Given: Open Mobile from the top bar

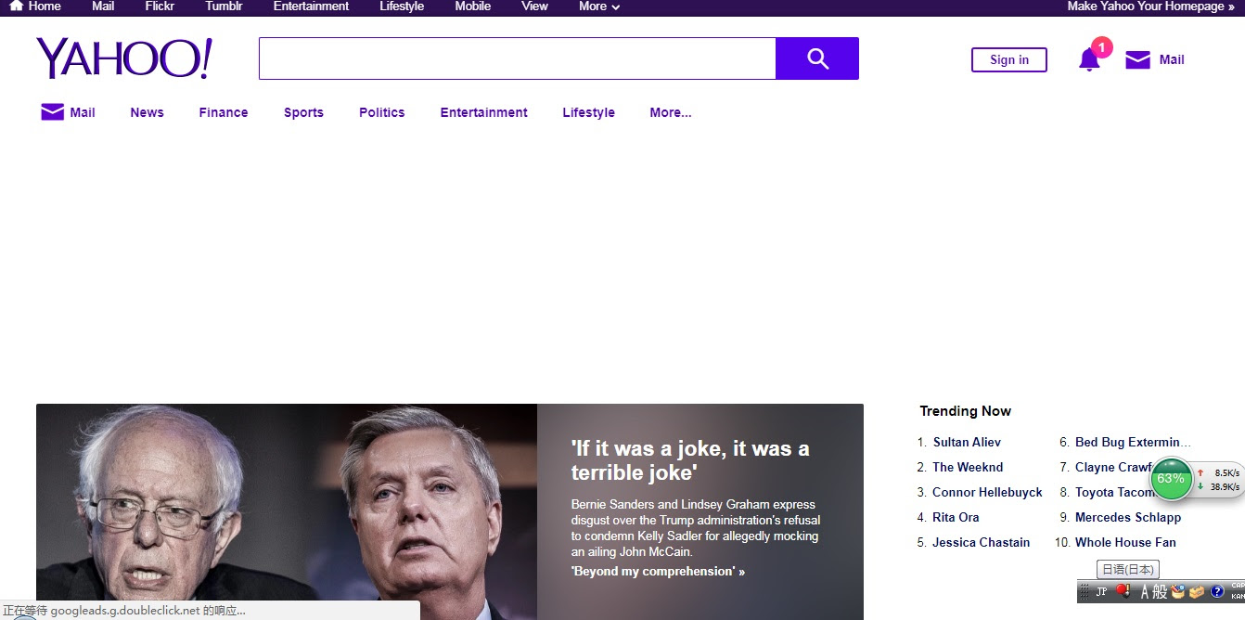Looking at the screenshot, I should (472, 6).
